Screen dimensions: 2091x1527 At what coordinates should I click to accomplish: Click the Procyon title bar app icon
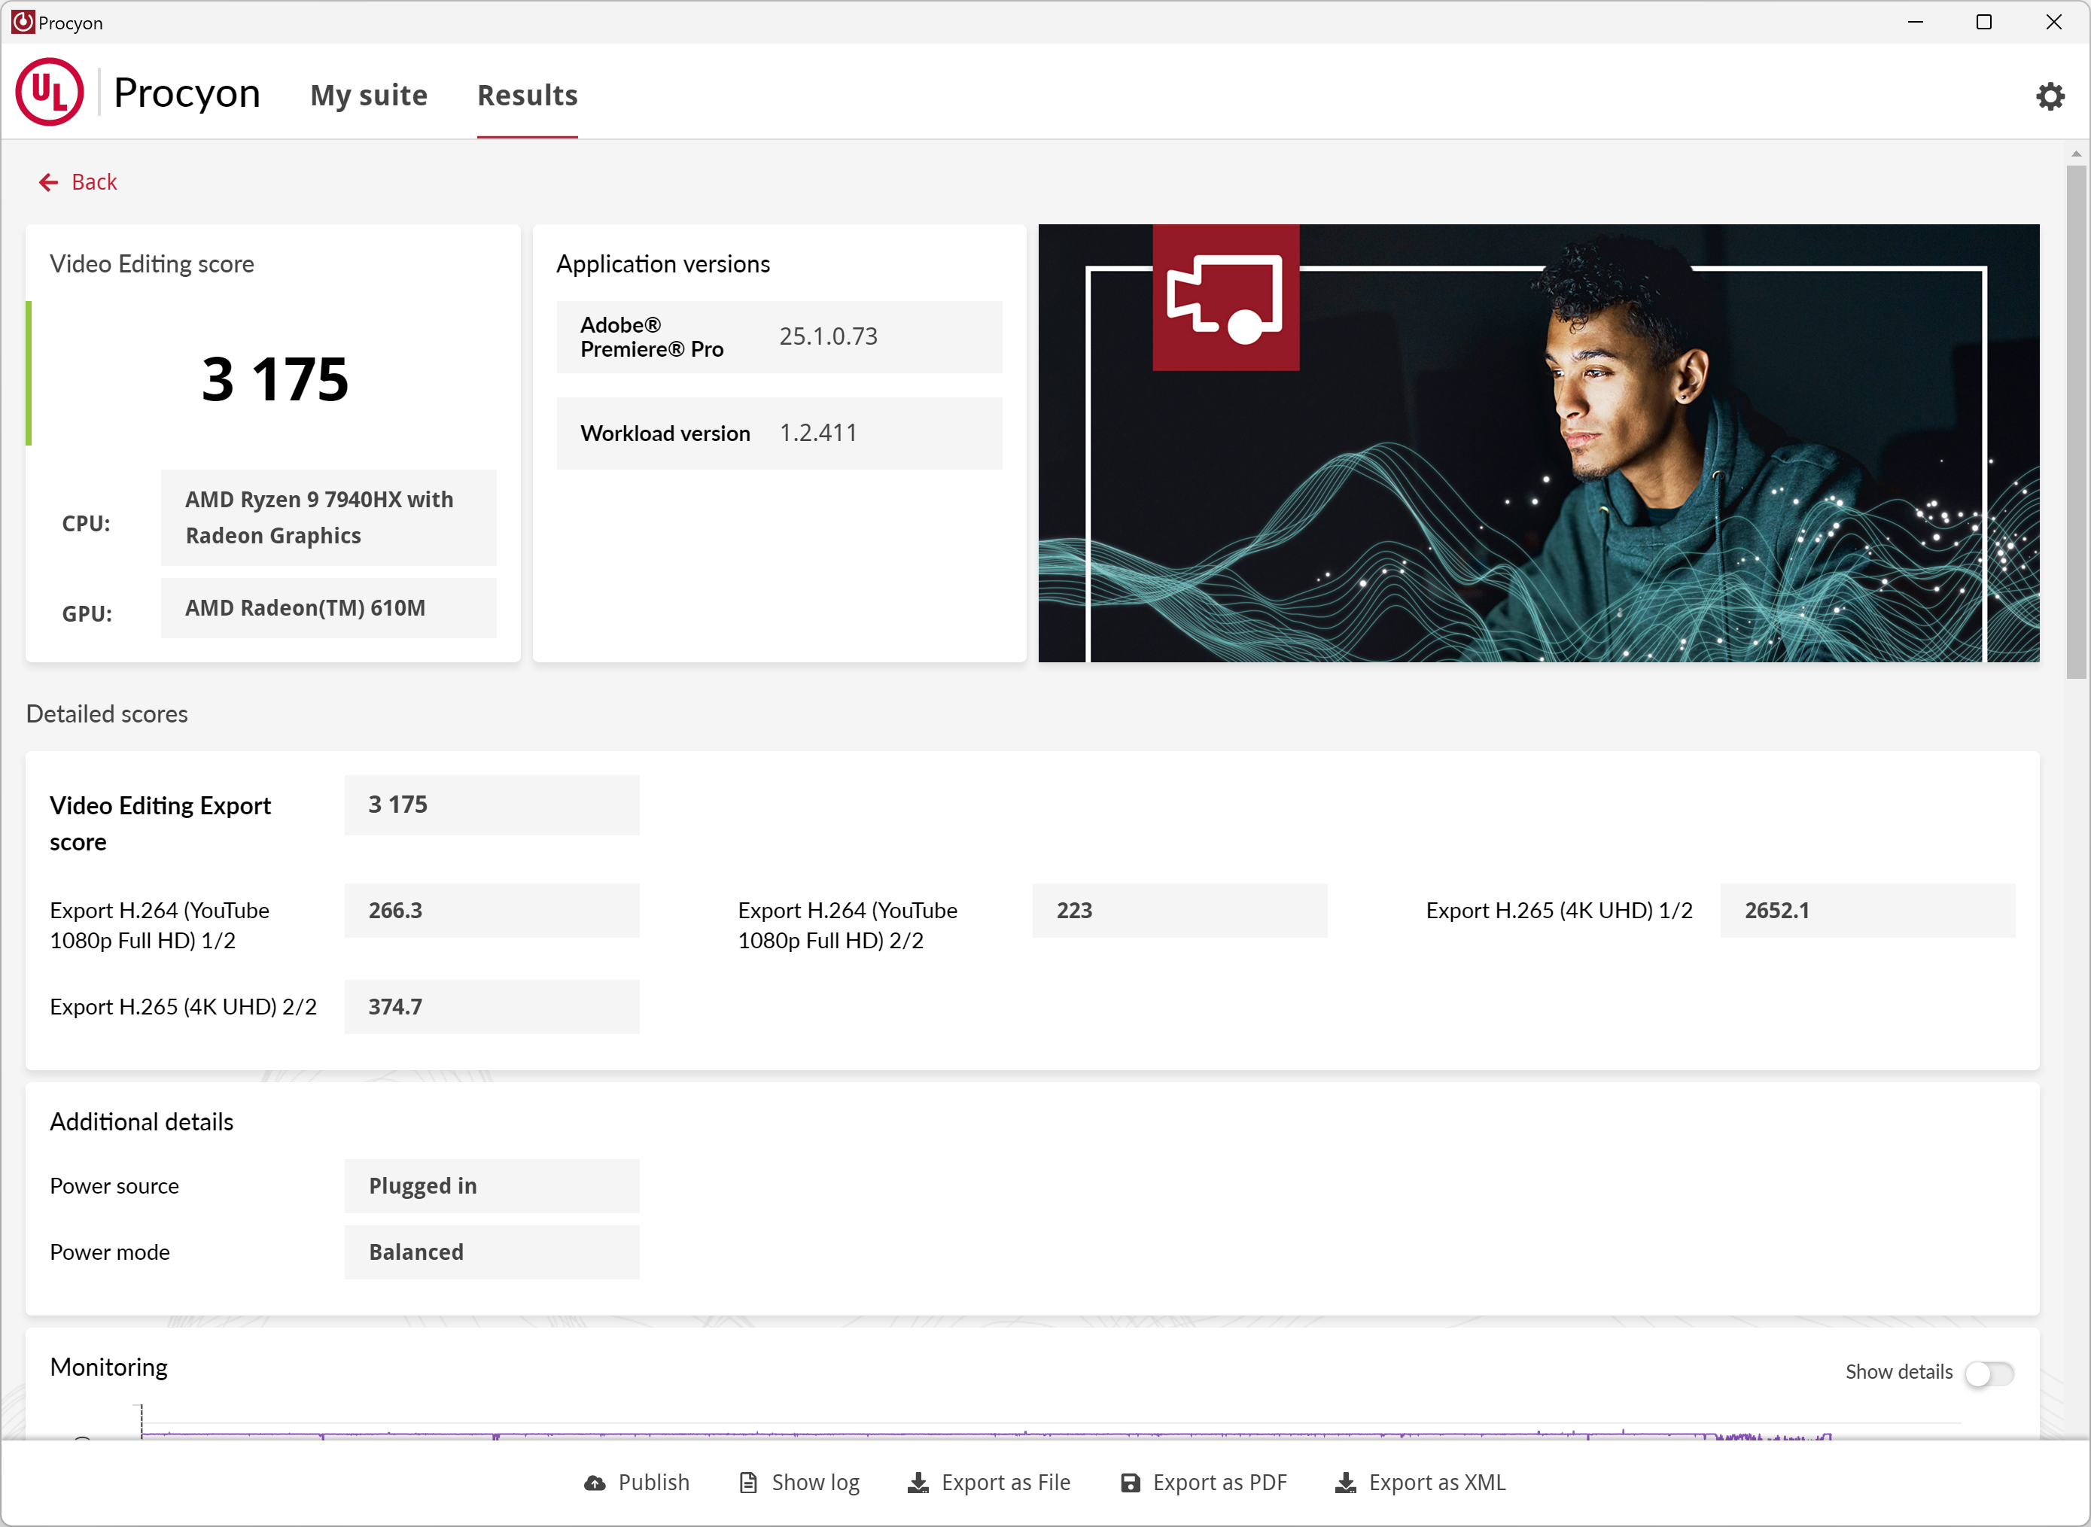tap(22, 22)
